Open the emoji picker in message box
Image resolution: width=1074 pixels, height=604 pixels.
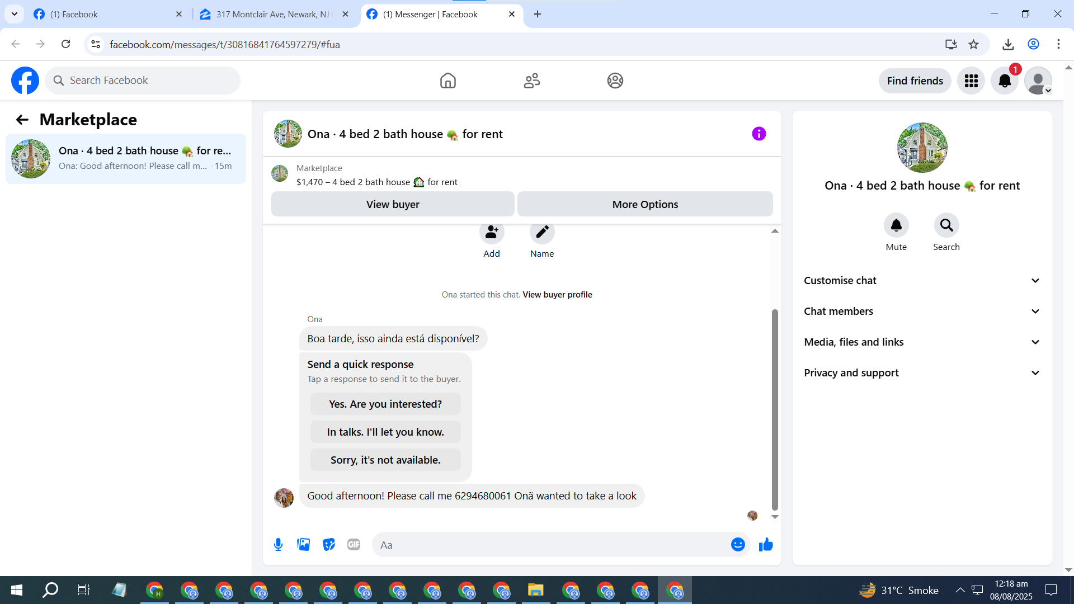pos(738,544)
